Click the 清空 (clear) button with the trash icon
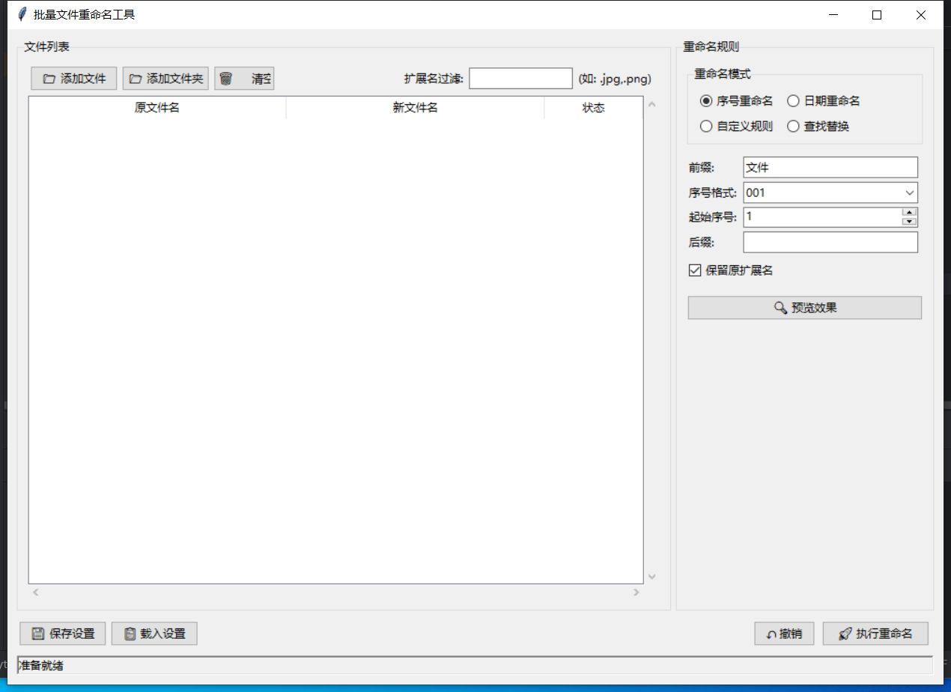The height and width of the screenshot is (692, 951). 244,79
